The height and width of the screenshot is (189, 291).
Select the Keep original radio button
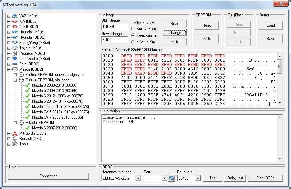[x=133, y=35]
